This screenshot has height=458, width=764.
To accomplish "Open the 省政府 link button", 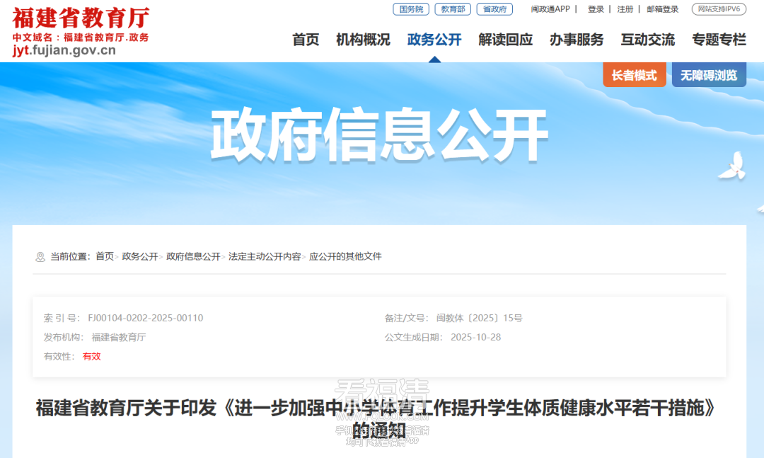I will click(494, 9).
